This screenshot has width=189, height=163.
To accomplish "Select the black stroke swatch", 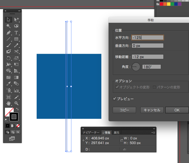I will (x=14, y=117).
